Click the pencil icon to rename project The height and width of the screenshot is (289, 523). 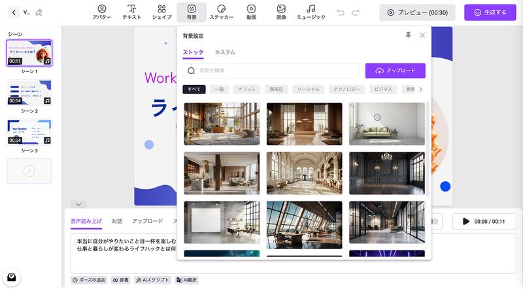(39, 12)
